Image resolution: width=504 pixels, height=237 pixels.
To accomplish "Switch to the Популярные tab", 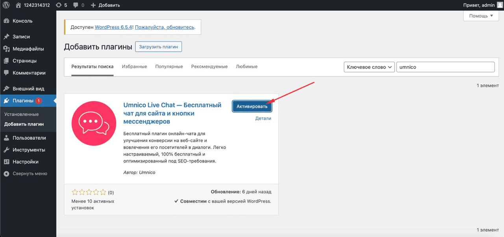I will click(169, 67).
